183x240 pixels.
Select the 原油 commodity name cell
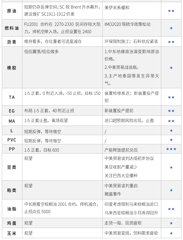[12, 11]
